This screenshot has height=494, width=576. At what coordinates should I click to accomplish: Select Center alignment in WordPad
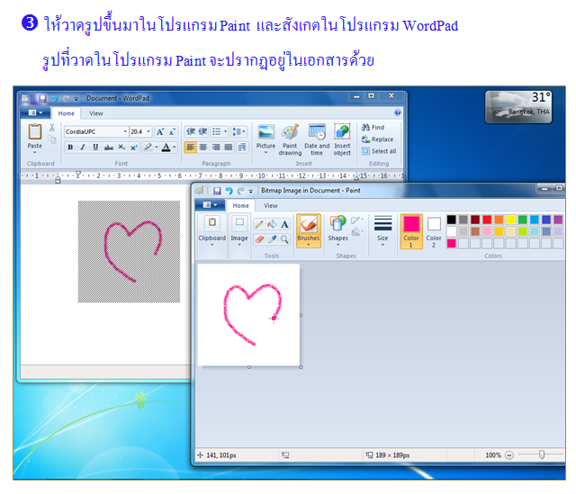(202, 148)
